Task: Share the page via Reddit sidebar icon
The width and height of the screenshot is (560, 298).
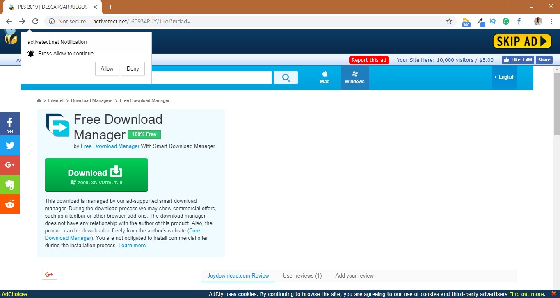Action: coord(9,204)
